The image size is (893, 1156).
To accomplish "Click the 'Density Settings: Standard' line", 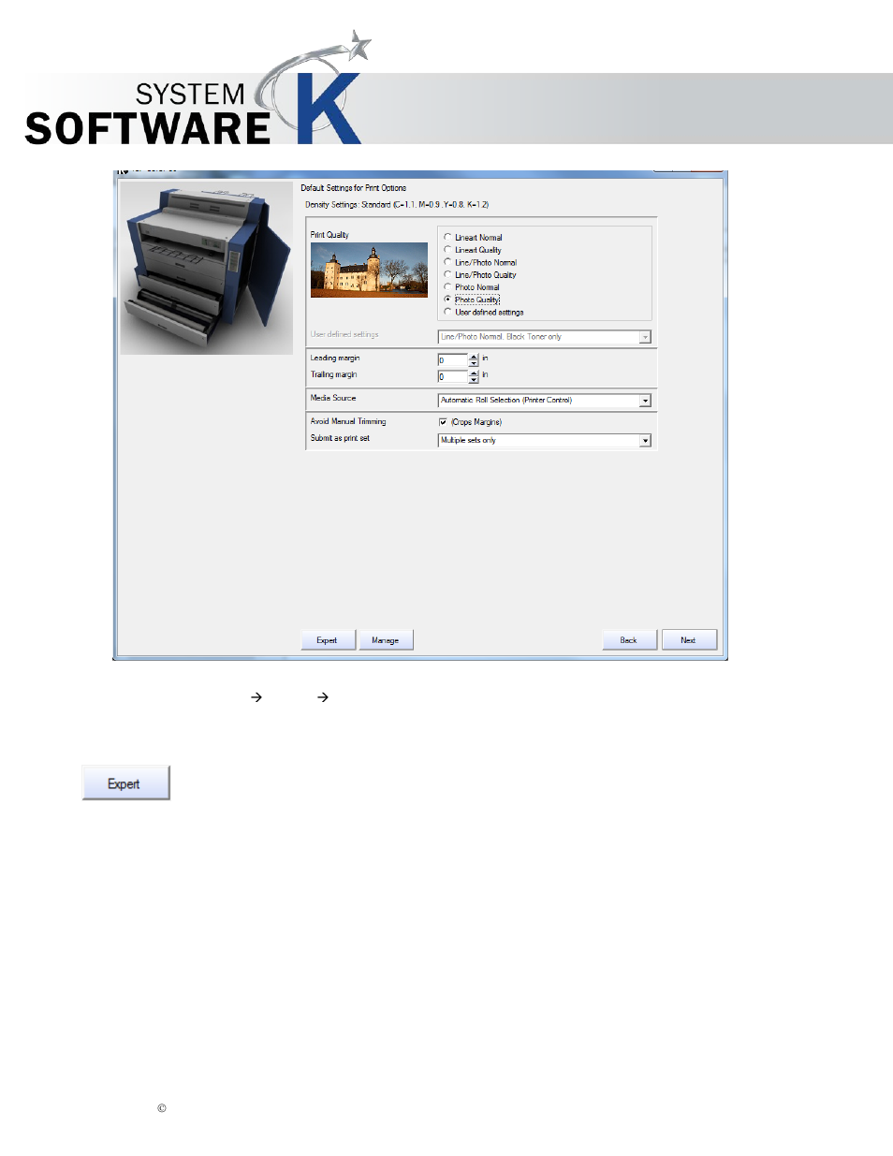I will click(x=397, y=205).
